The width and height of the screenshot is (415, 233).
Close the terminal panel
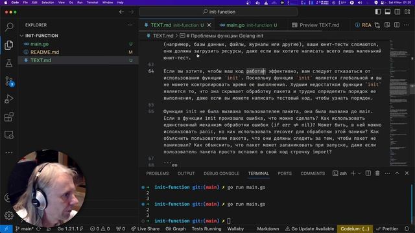pos(407,173)
